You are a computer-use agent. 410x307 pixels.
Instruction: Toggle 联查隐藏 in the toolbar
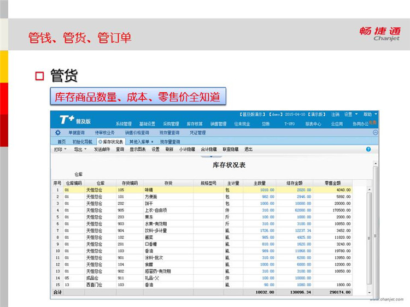231,149
